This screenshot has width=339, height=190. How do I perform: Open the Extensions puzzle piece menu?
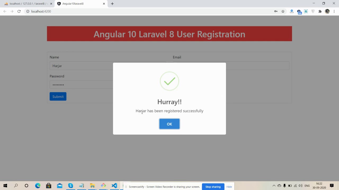pos(320,11)
